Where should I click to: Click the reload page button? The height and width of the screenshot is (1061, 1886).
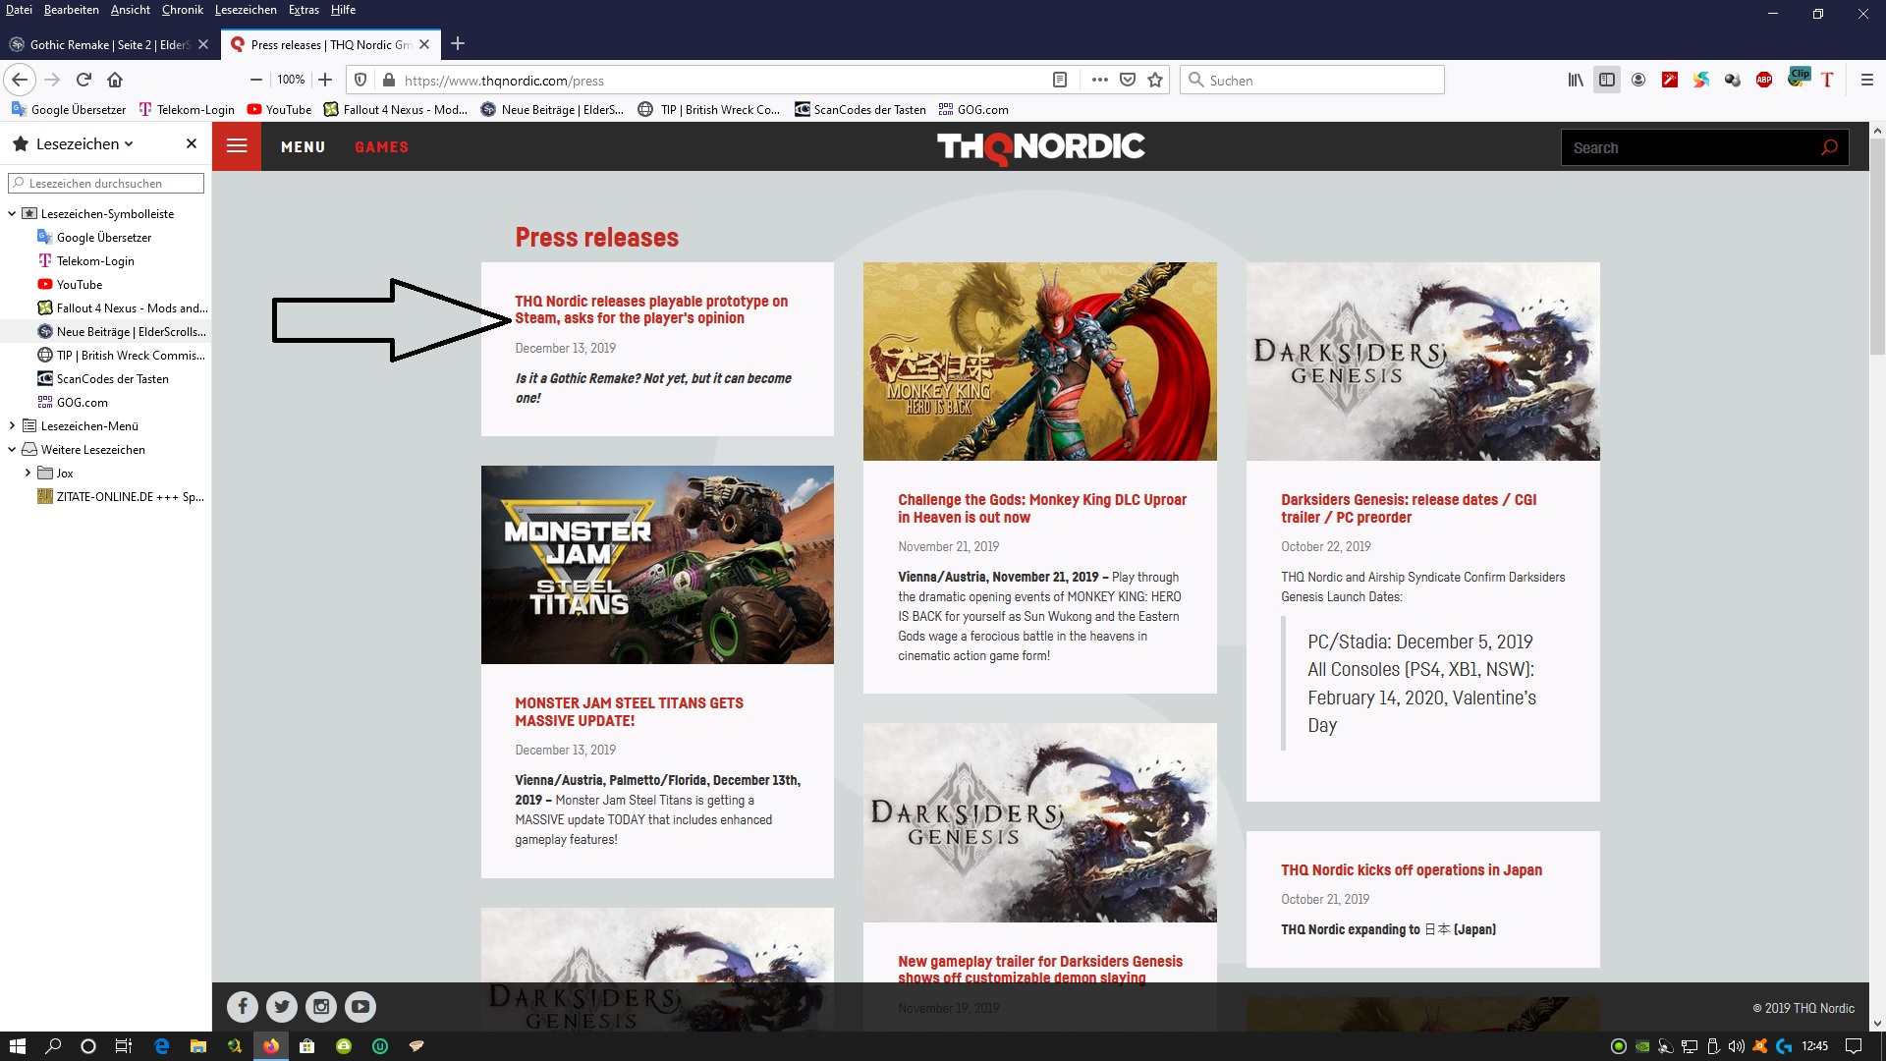pyautogui.click(x=83, y=80)
